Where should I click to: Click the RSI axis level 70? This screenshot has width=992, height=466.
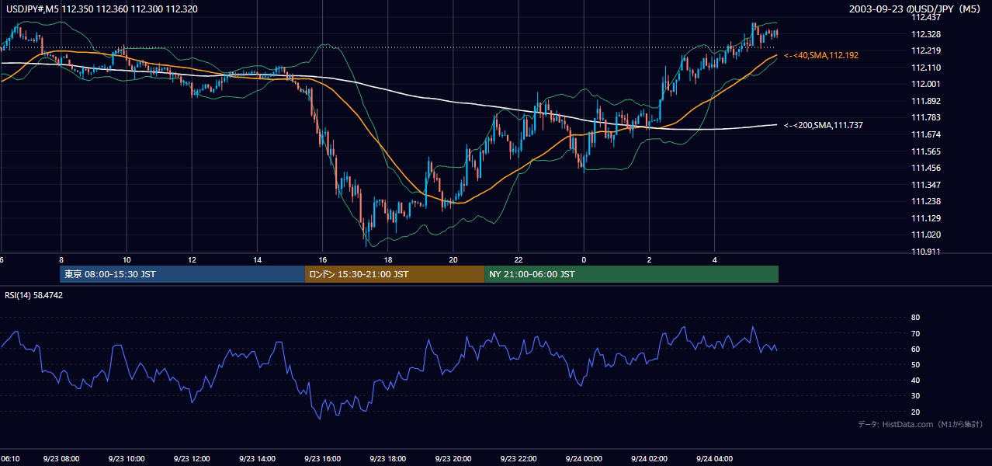915,333
